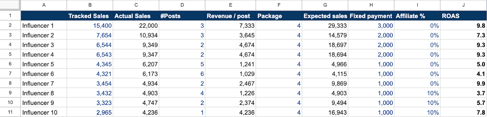The image size is (487, 117).
Task: Select column E header
Action: tap(230, 5)
